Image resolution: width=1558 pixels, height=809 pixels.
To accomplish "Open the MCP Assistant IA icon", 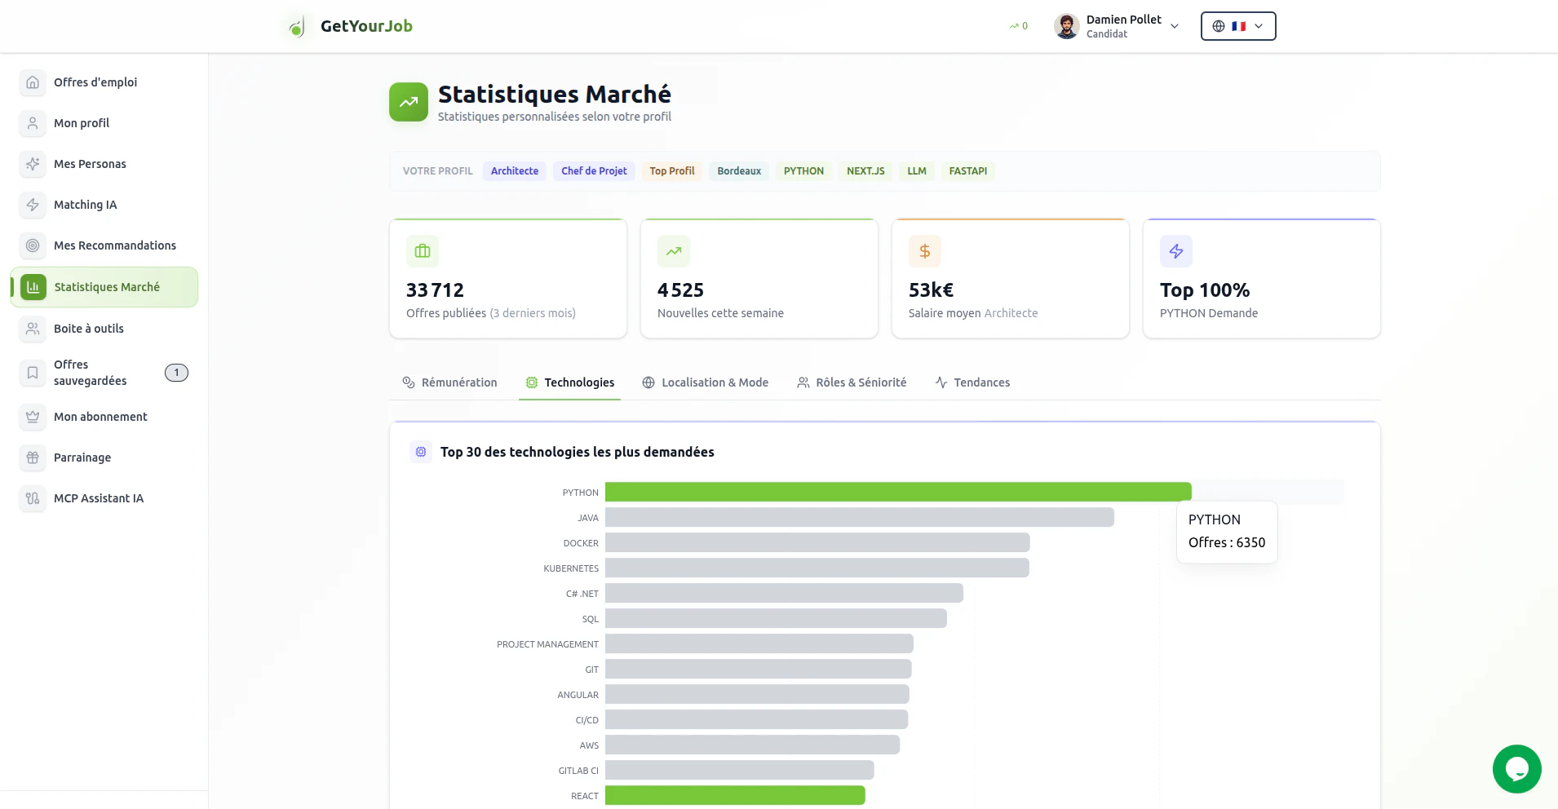I will (32, 498).
